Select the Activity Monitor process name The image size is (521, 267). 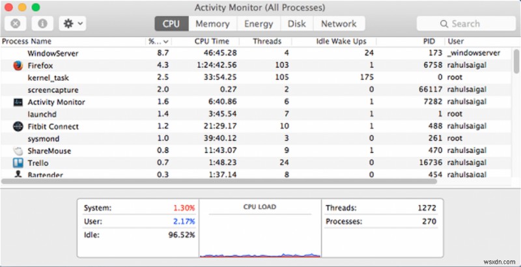pyautogui.click(x=57, y=102)
